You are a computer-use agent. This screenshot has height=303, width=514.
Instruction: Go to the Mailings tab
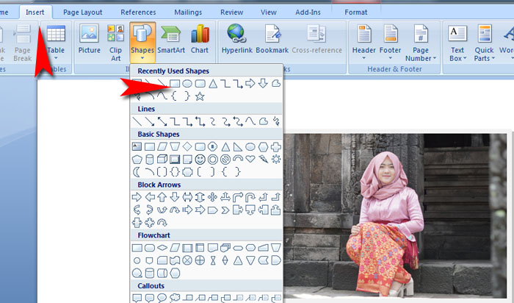click(188, 13)
